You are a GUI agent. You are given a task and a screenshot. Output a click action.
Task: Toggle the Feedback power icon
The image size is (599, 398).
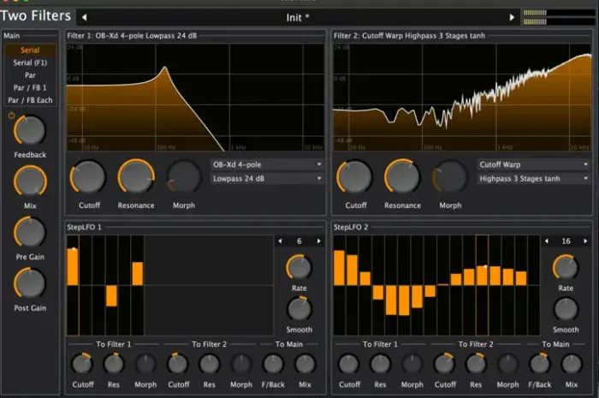pyautogui.click(x=13, y=115)
